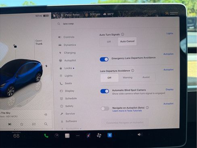Open the Lights settings menu
This screenshot has height=148, width=197.
pos(66,76)
